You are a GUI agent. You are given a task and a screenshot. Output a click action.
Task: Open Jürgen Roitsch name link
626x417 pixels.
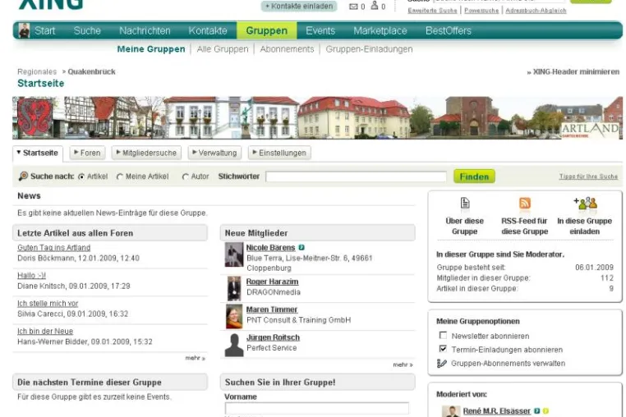tap(273, 337)
